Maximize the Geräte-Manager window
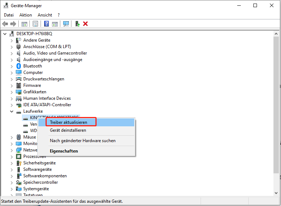Viewport: 281px width, 206px height. (255, 5)
